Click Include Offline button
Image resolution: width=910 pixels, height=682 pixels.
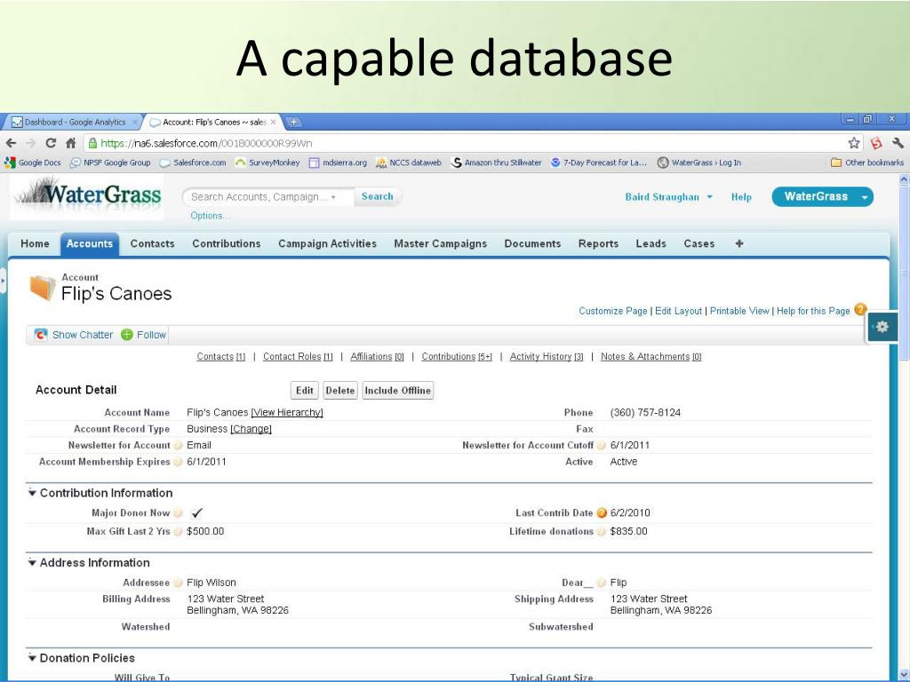click(397, 391)
